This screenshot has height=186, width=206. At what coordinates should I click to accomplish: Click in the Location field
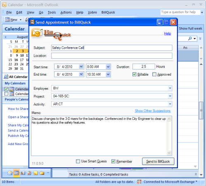pyautogui.click(x=112, y=56)
